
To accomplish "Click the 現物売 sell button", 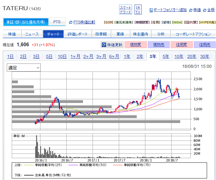I will tap(159, 45).
